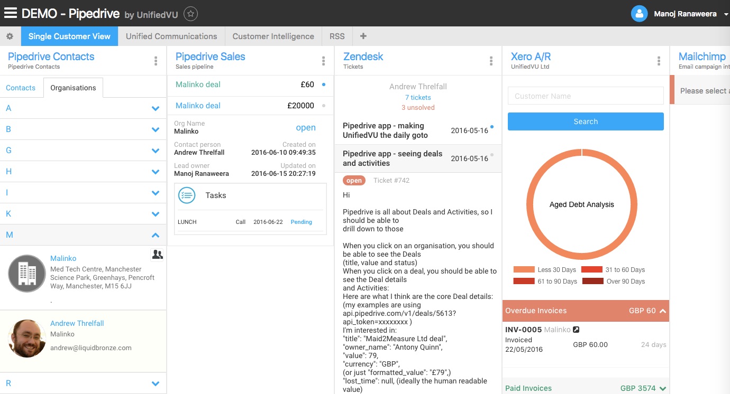Click the Xero A/R panel title

click(x=531, y=57)
